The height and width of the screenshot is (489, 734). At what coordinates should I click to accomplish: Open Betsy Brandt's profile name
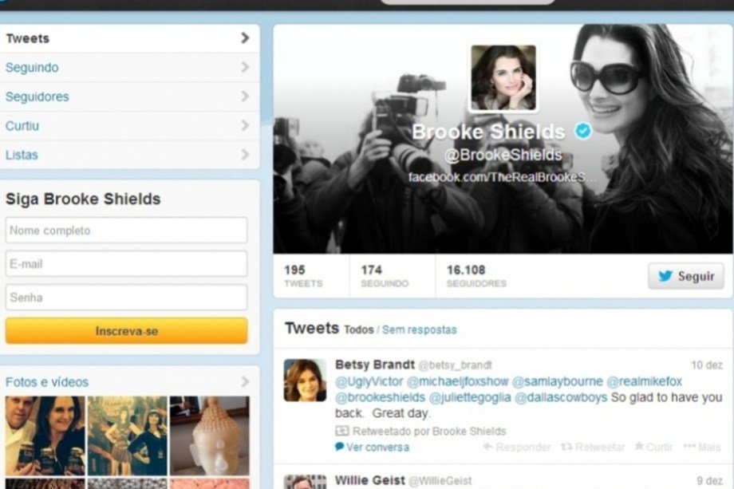click(374, 365)
